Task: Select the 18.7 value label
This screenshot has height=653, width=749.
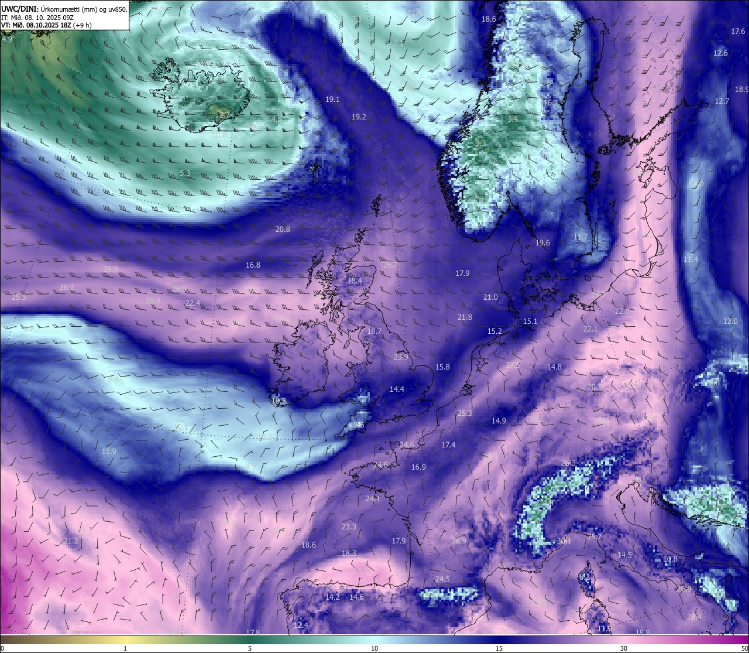Action: 374,331
